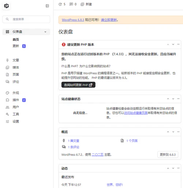
Task: Open the 1 个页面 link
Action: (x=132, y=141)
